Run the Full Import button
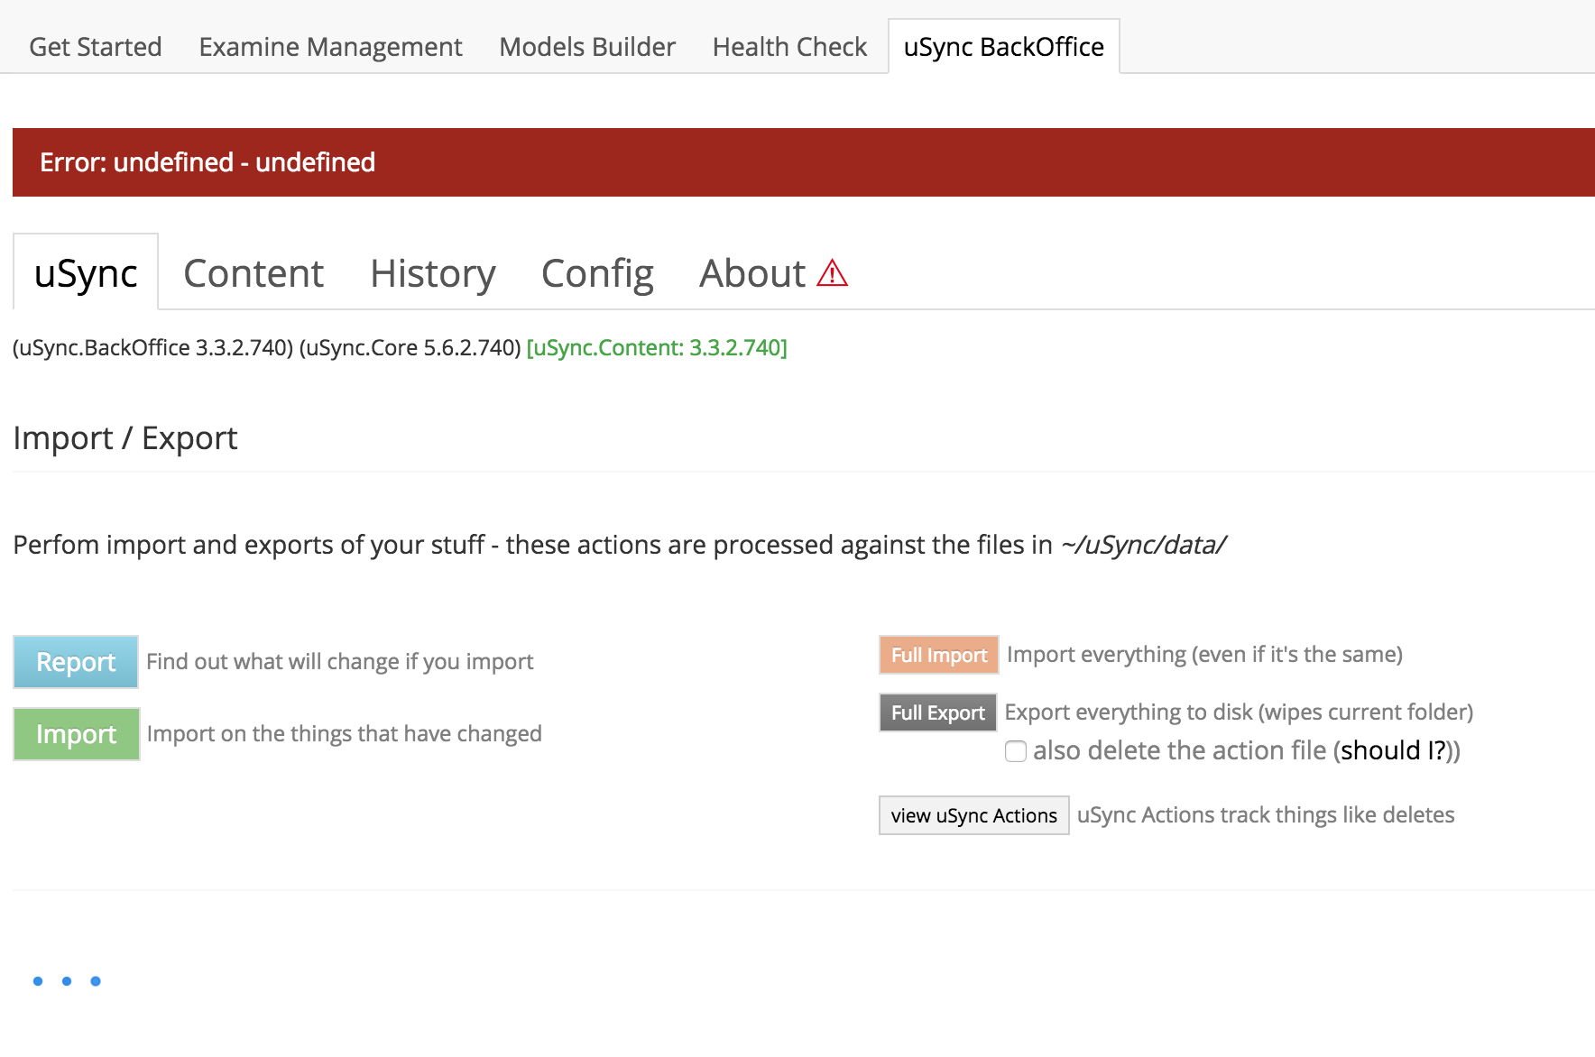This screenshot has width=1595, height=1057. coord(938,655)
